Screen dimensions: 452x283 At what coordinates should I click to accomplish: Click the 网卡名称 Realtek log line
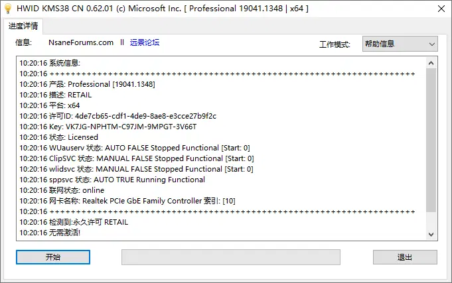tap(127, 201)
